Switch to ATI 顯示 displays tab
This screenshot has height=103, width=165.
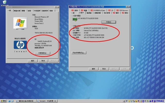tap(116, 13)
